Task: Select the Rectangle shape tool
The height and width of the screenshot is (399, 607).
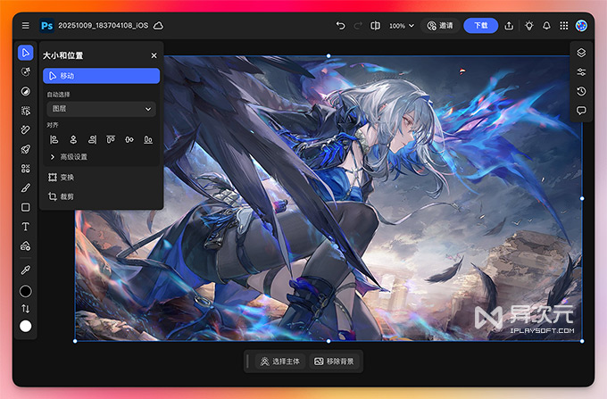Action: (26, 207)
